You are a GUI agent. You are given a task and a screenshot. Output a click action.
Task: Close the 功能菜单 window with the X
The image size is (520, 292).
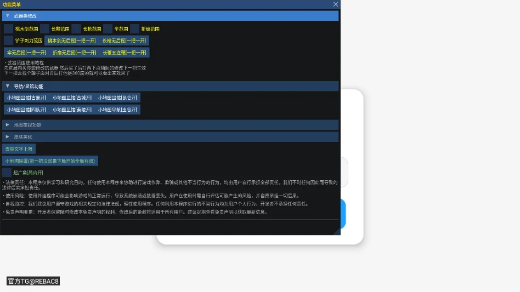coord(336,4)
